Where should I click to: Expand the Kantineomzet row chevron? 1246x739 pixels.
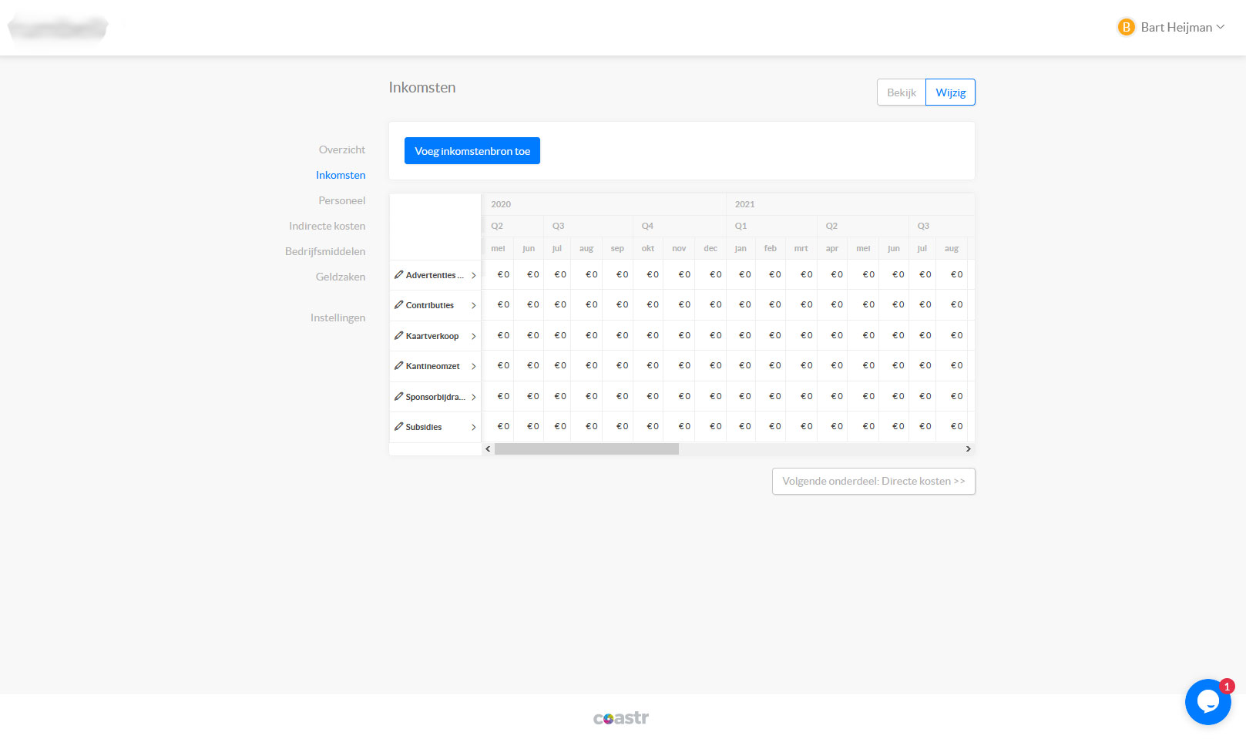point(473,366)
